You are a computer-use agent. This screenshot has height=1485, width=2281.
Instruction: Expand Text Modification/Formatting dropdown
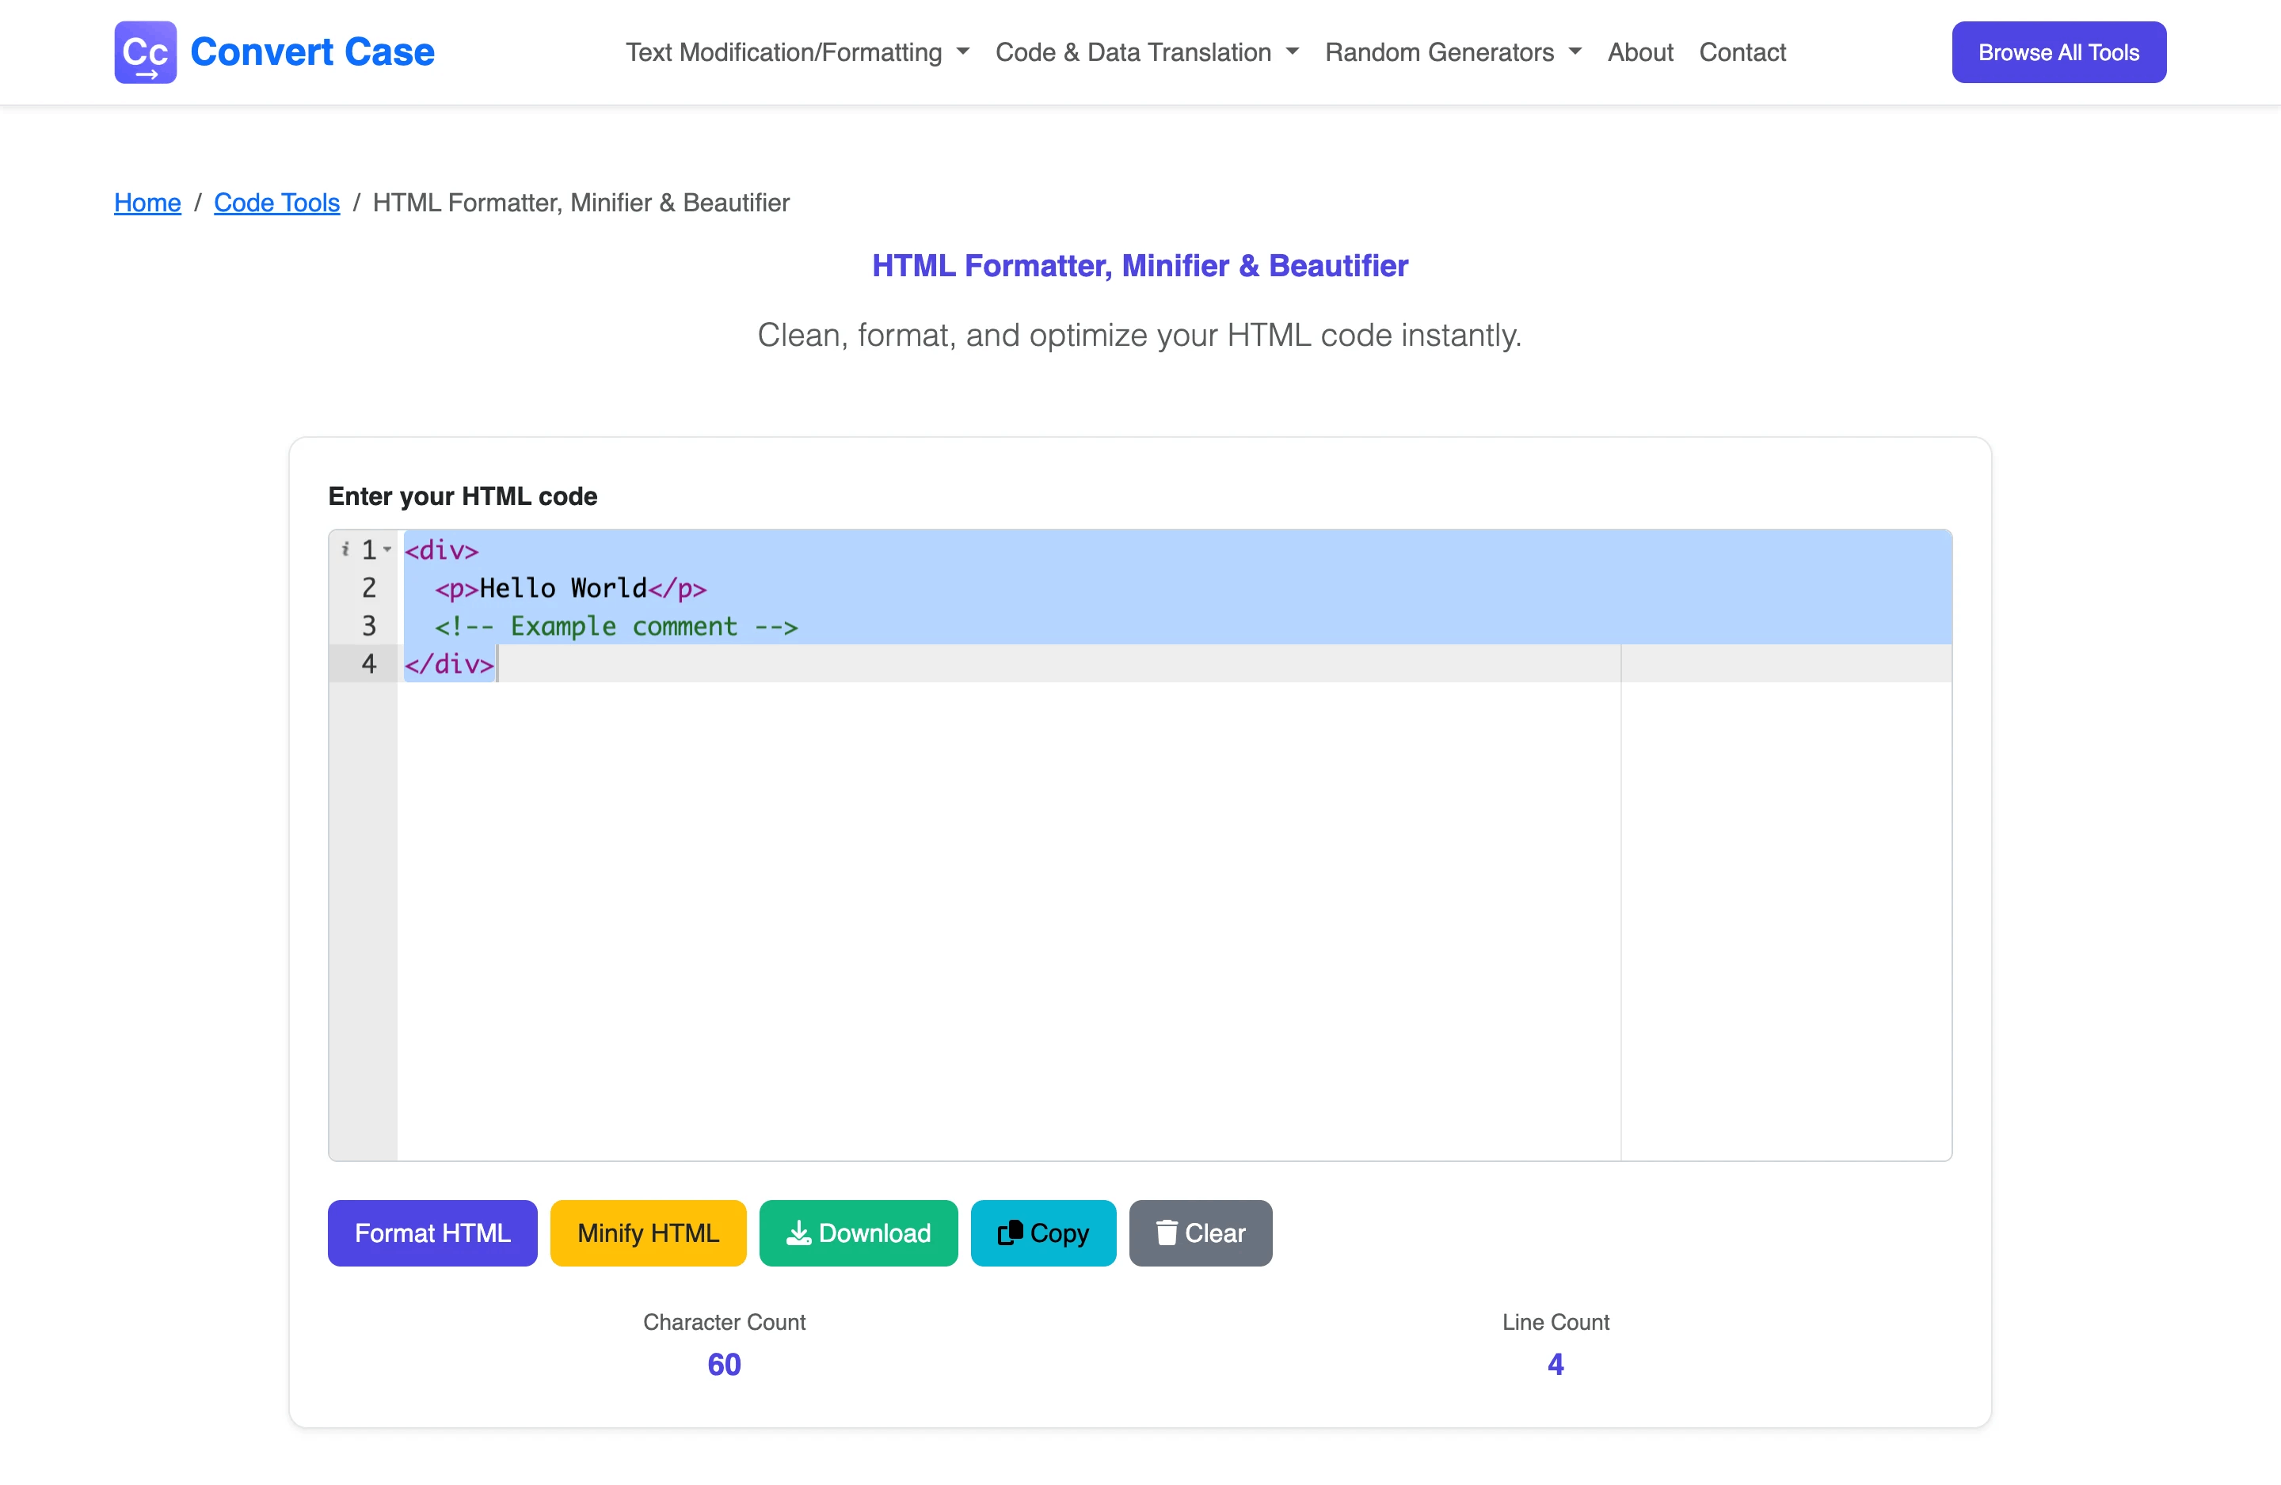coord(798,51)
